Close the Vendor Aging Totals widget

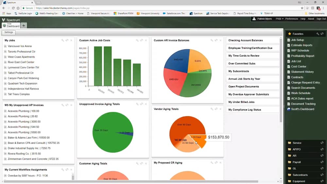click(x=220, y=109)
